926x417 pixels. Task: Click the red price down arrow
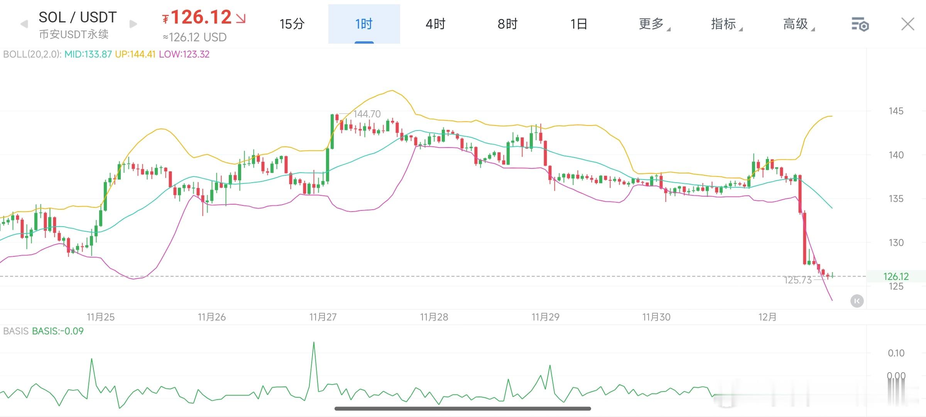(x=241, y=19)
